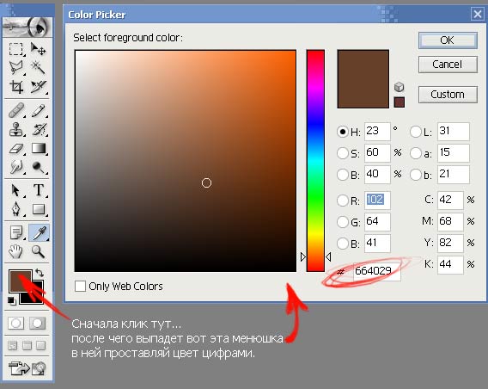Select the Path Selection arrow tool
The image size is (488, 389).
point(15,190)
